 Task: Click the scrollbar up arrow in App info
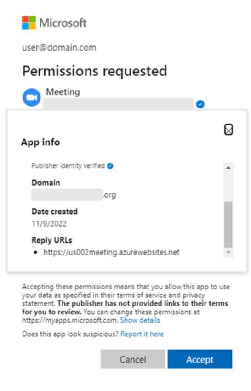pyautogui.click(x=228, y=168)
